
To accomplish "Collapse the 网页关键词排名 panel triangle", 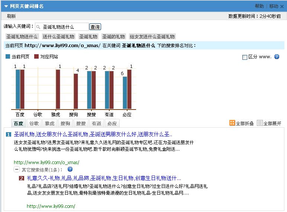I will click(x=6, y=6).
